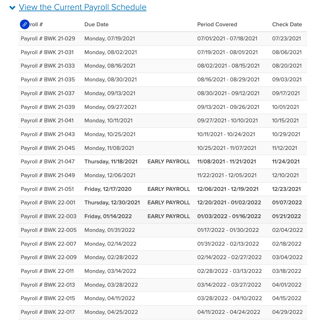Click the Check Date column header
Image resolution: width=322 pixels, height=320 pixels.
[x=287, y=24]
